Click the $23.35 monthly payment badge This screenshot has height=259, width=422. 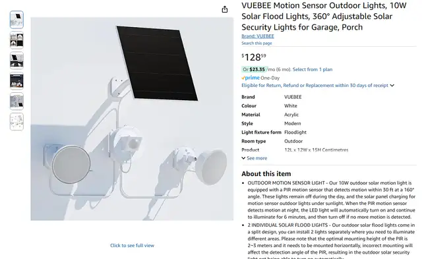255,69
